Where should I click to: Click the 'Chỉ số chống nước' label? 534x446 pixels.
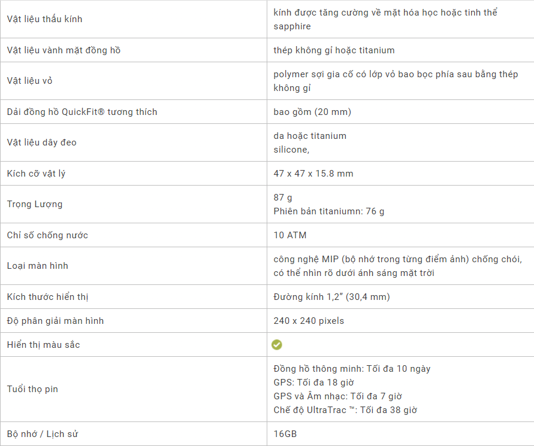pos(47,235)
